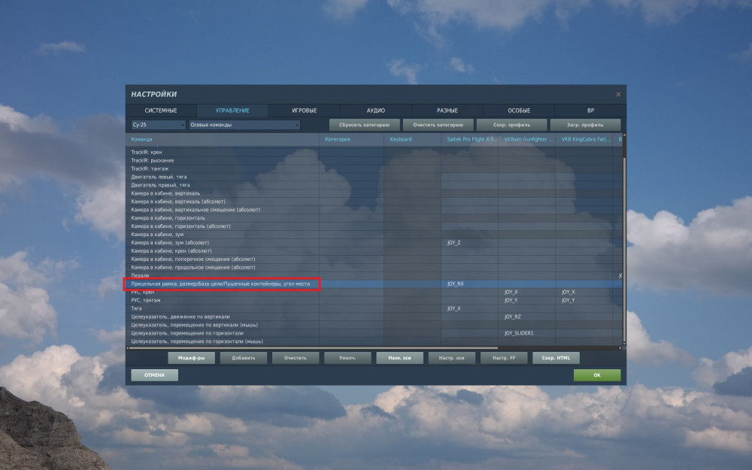Open the Осевые команды category dropdown
This screenshot has height=470, width=752.
(244, 125)
